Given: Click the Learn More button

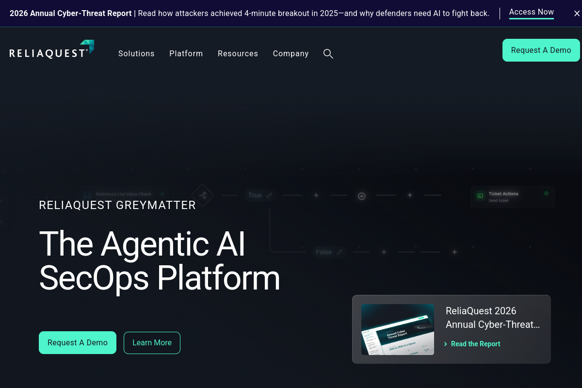Looking at the screenshot, I should [152, 343].
